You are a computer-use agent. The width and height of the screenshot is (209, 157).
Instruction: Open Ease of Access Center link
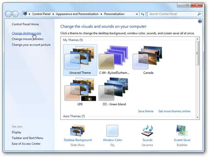click(x=26, y=144)
